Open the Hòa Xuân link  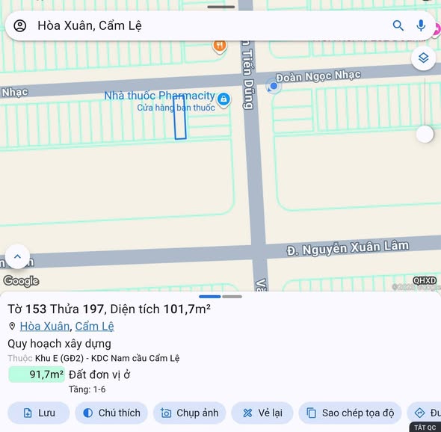click(45, 327)
